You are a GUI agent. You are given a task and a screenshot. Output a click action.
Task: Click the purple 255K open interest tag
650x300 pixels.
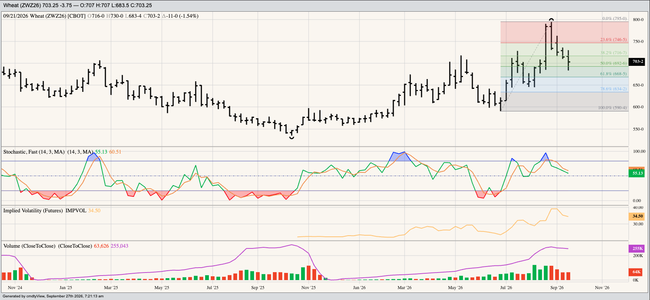[637, 248]
